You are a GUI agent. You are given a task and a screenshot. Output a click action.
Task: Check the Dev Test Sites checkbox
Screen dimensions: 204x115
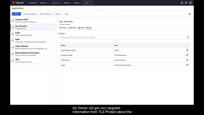[13, 27]
